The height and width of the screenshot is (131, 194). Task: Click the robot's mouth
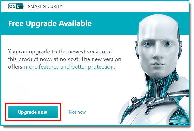157,65
